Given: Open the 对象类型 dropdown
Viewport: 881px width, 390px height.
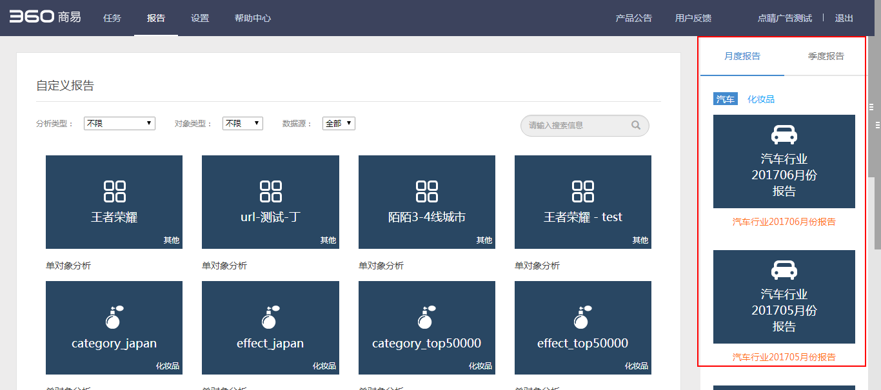Looking at the screenshot, I should point(243,123).
